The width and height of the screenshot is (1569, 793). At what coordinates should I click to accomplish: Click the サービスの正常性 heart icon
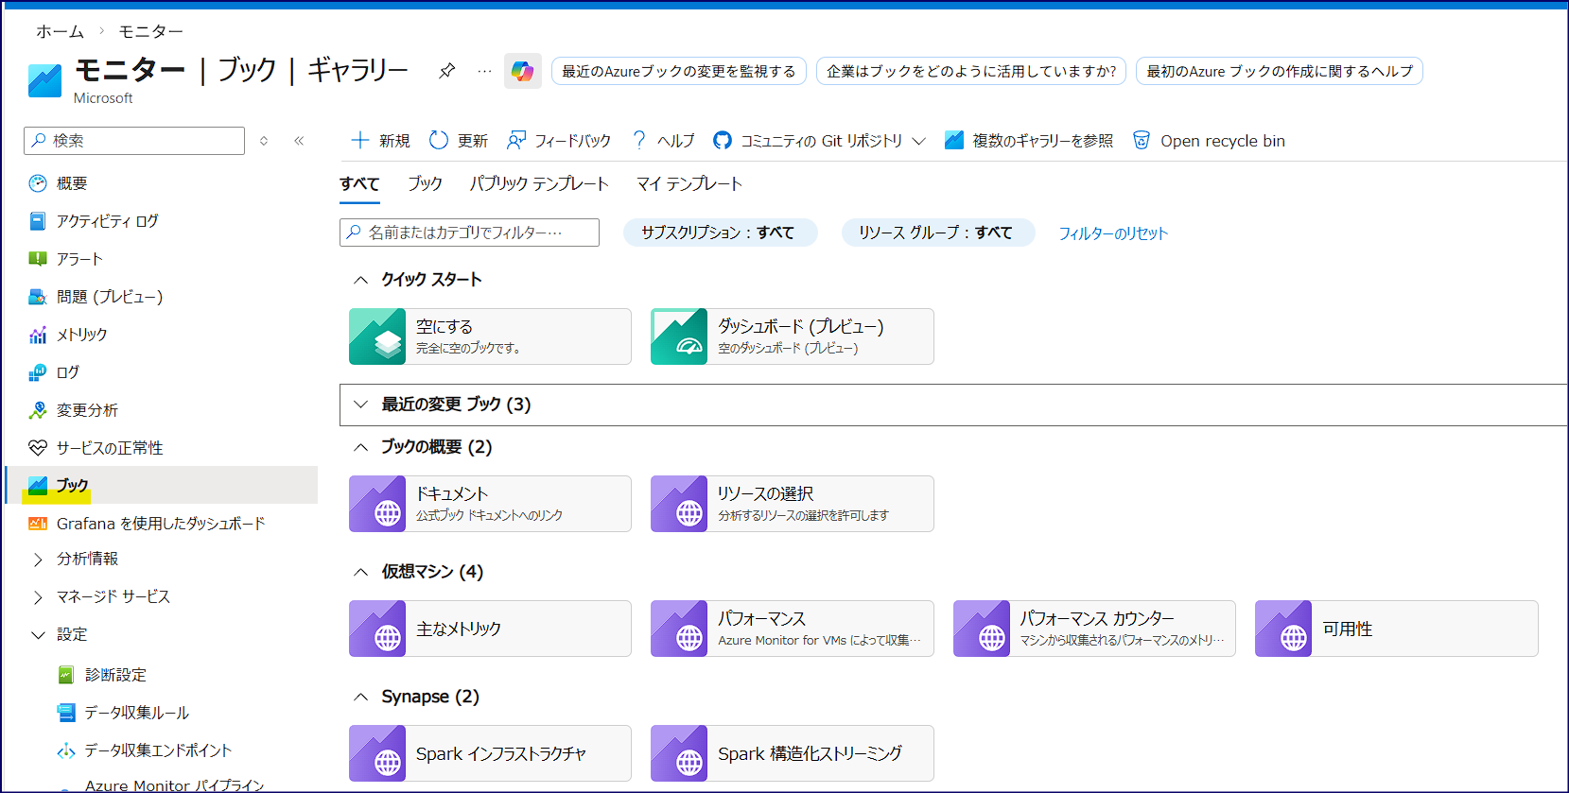click(x=38, y=448)
